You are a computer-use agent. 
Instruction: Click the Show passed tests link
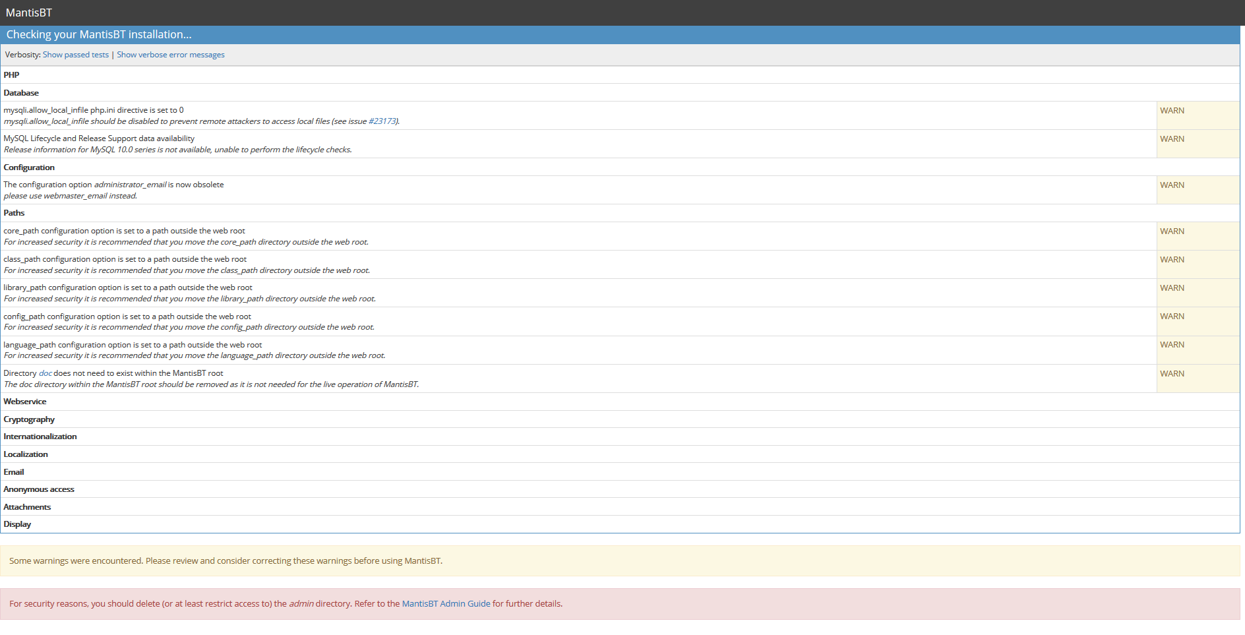76,55
